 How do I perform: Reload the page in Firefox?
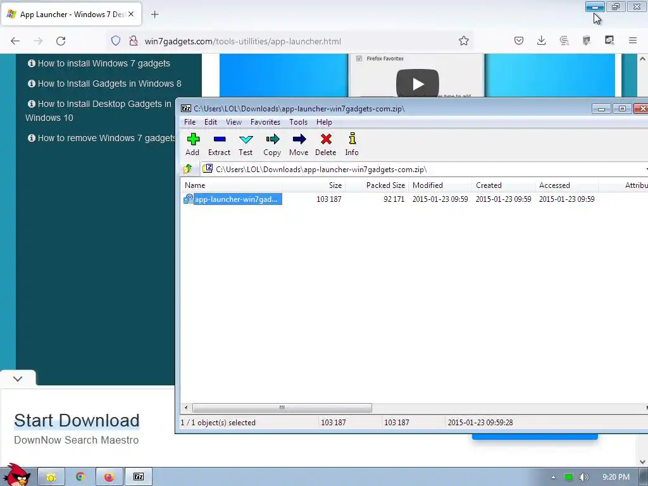coord(61,41)
